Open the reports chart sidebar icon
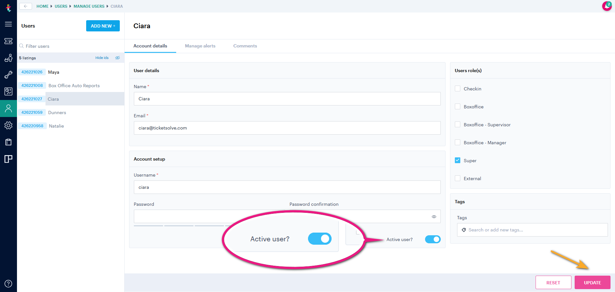Viewport: 615px width, 292px height. tap(8, 91)
